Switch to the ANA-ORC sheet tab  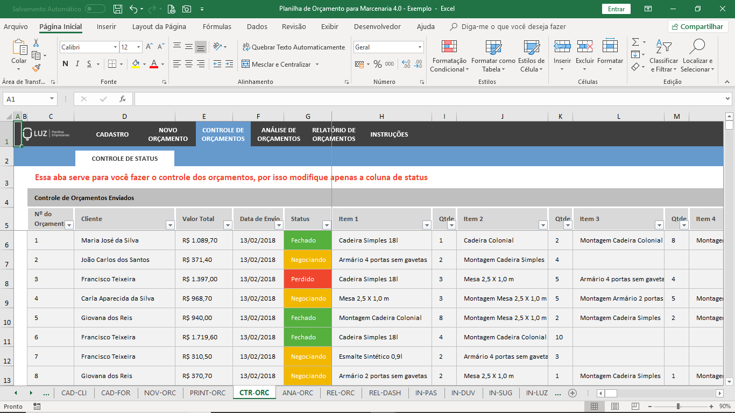tap(298, 393)
